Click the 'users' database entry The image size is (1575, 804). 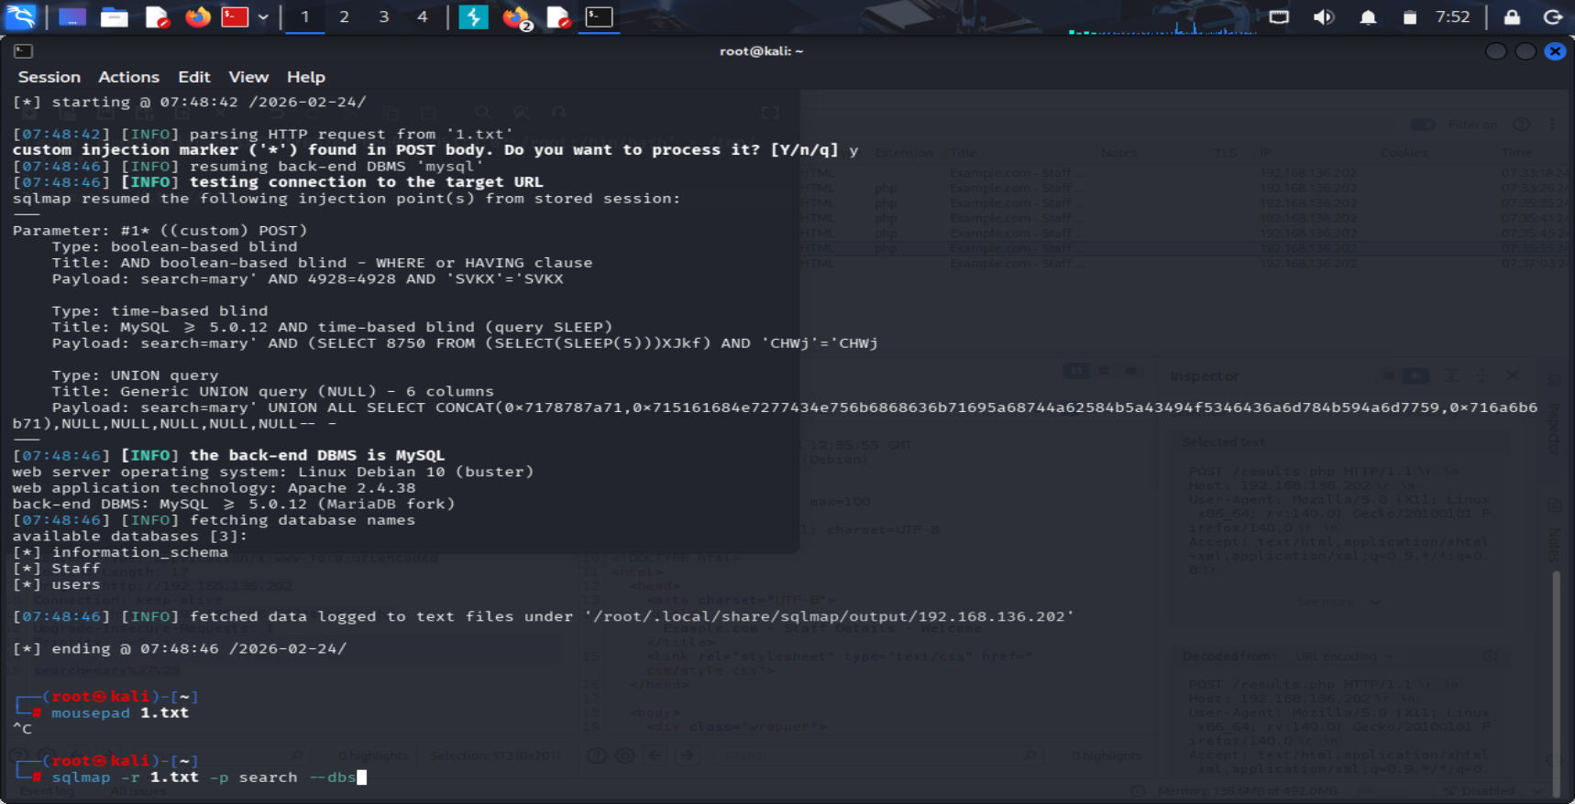coord(76,584)
